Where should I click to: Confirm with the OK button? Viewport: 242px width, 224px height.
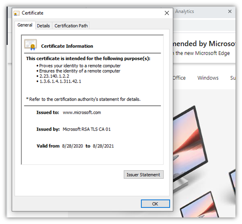155,204
